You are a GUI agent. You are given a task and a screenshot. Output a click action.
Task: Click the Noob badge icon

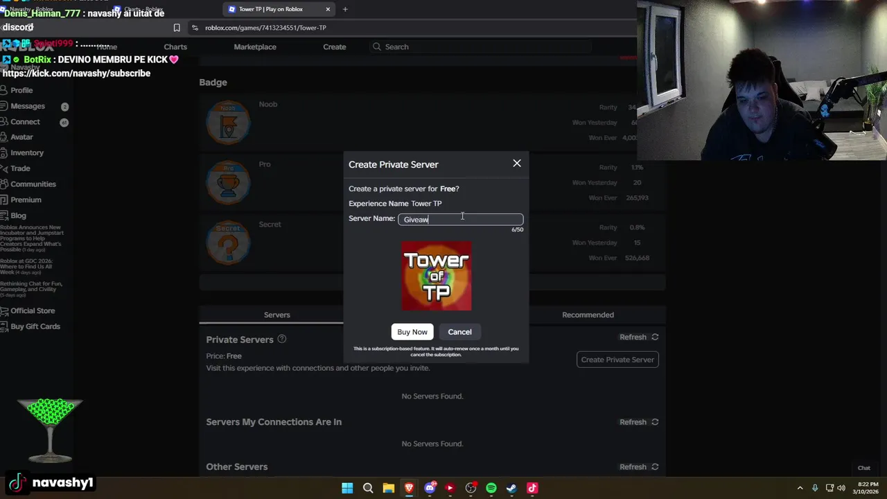(x=228, y=123)
